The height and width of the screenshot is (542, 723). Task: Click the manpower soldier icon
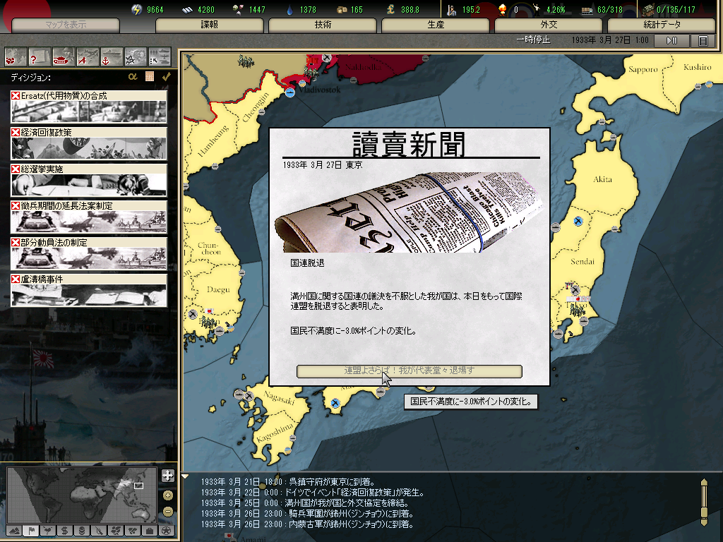point(452,9)
